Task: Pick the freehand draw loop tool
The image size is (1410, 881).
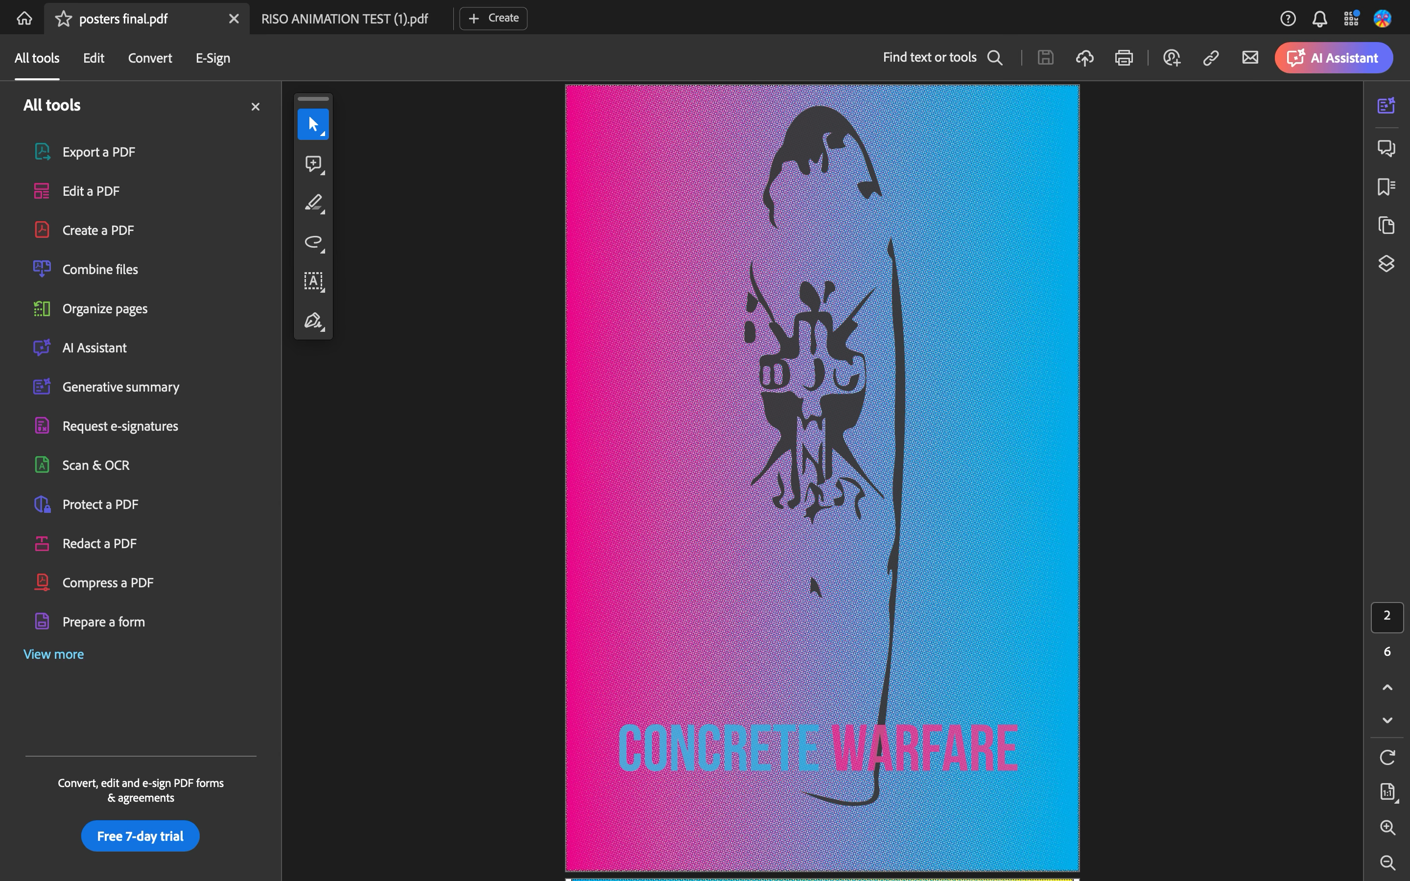Action: click(313, 242)
